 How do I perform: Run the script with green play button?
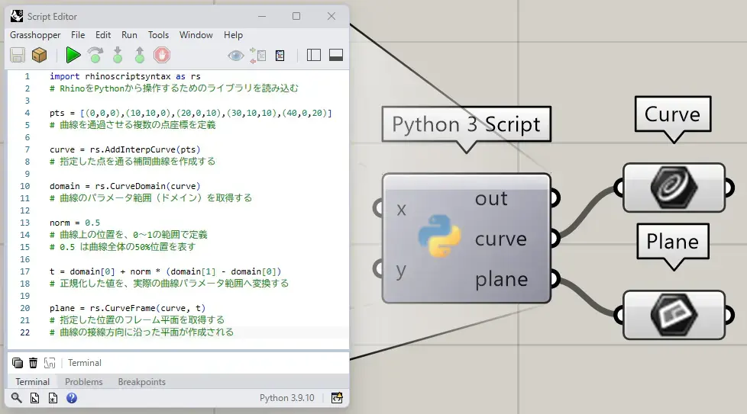point(73,55)
